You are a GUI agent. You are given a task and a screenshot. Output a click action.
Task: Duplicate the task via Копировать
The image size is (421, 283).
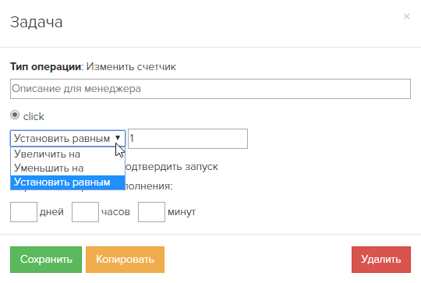tap(125, 260)
